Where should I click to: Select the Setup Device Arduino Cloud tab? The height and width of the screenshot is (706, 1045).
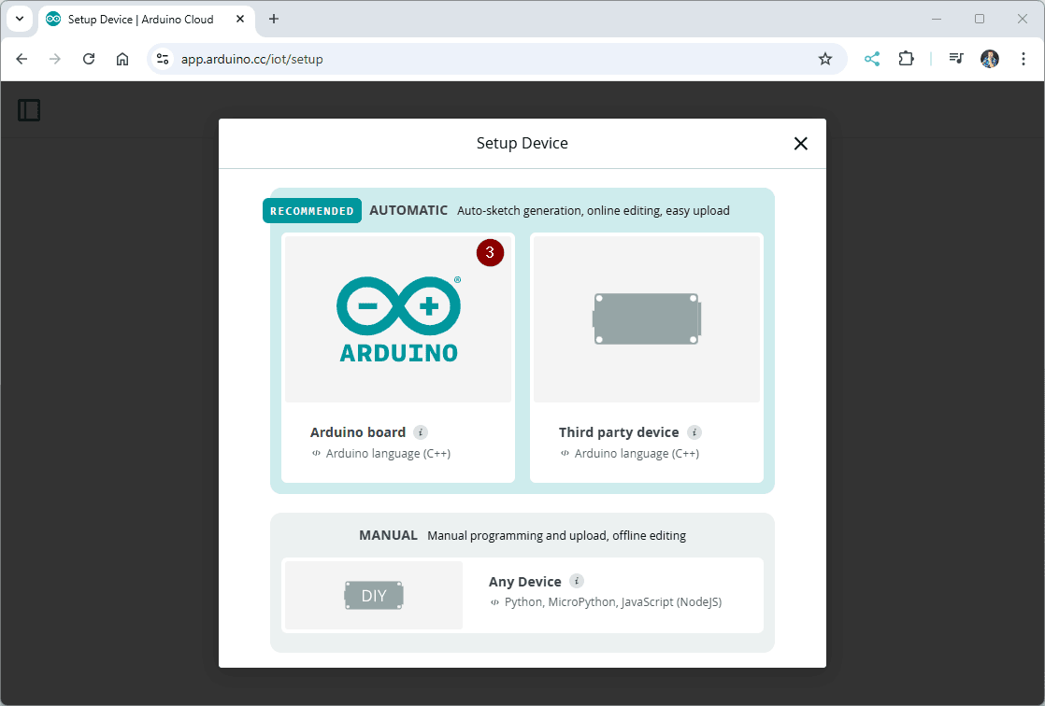tap(140, 19)
